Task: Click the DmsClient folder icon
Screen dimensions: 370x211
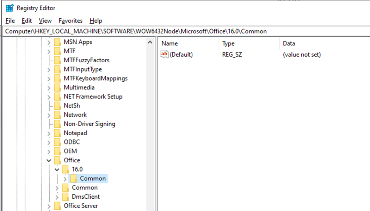Action: click(x=66, y=197)
